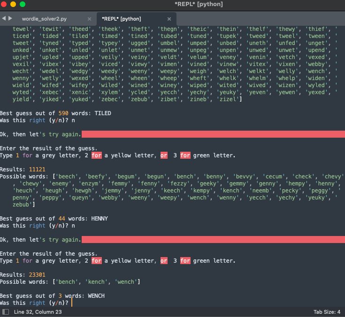Click Results value 23301
Viewport: 345px width, 317px height.
click(37, 275)
